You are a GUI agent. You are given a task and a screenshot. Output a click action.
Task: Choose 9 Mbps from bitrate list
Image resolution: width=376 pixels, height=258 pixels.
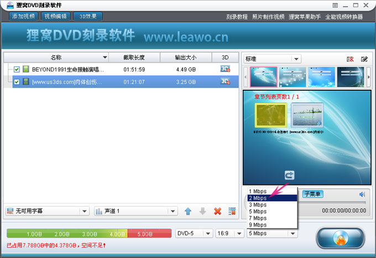point(272,225)
